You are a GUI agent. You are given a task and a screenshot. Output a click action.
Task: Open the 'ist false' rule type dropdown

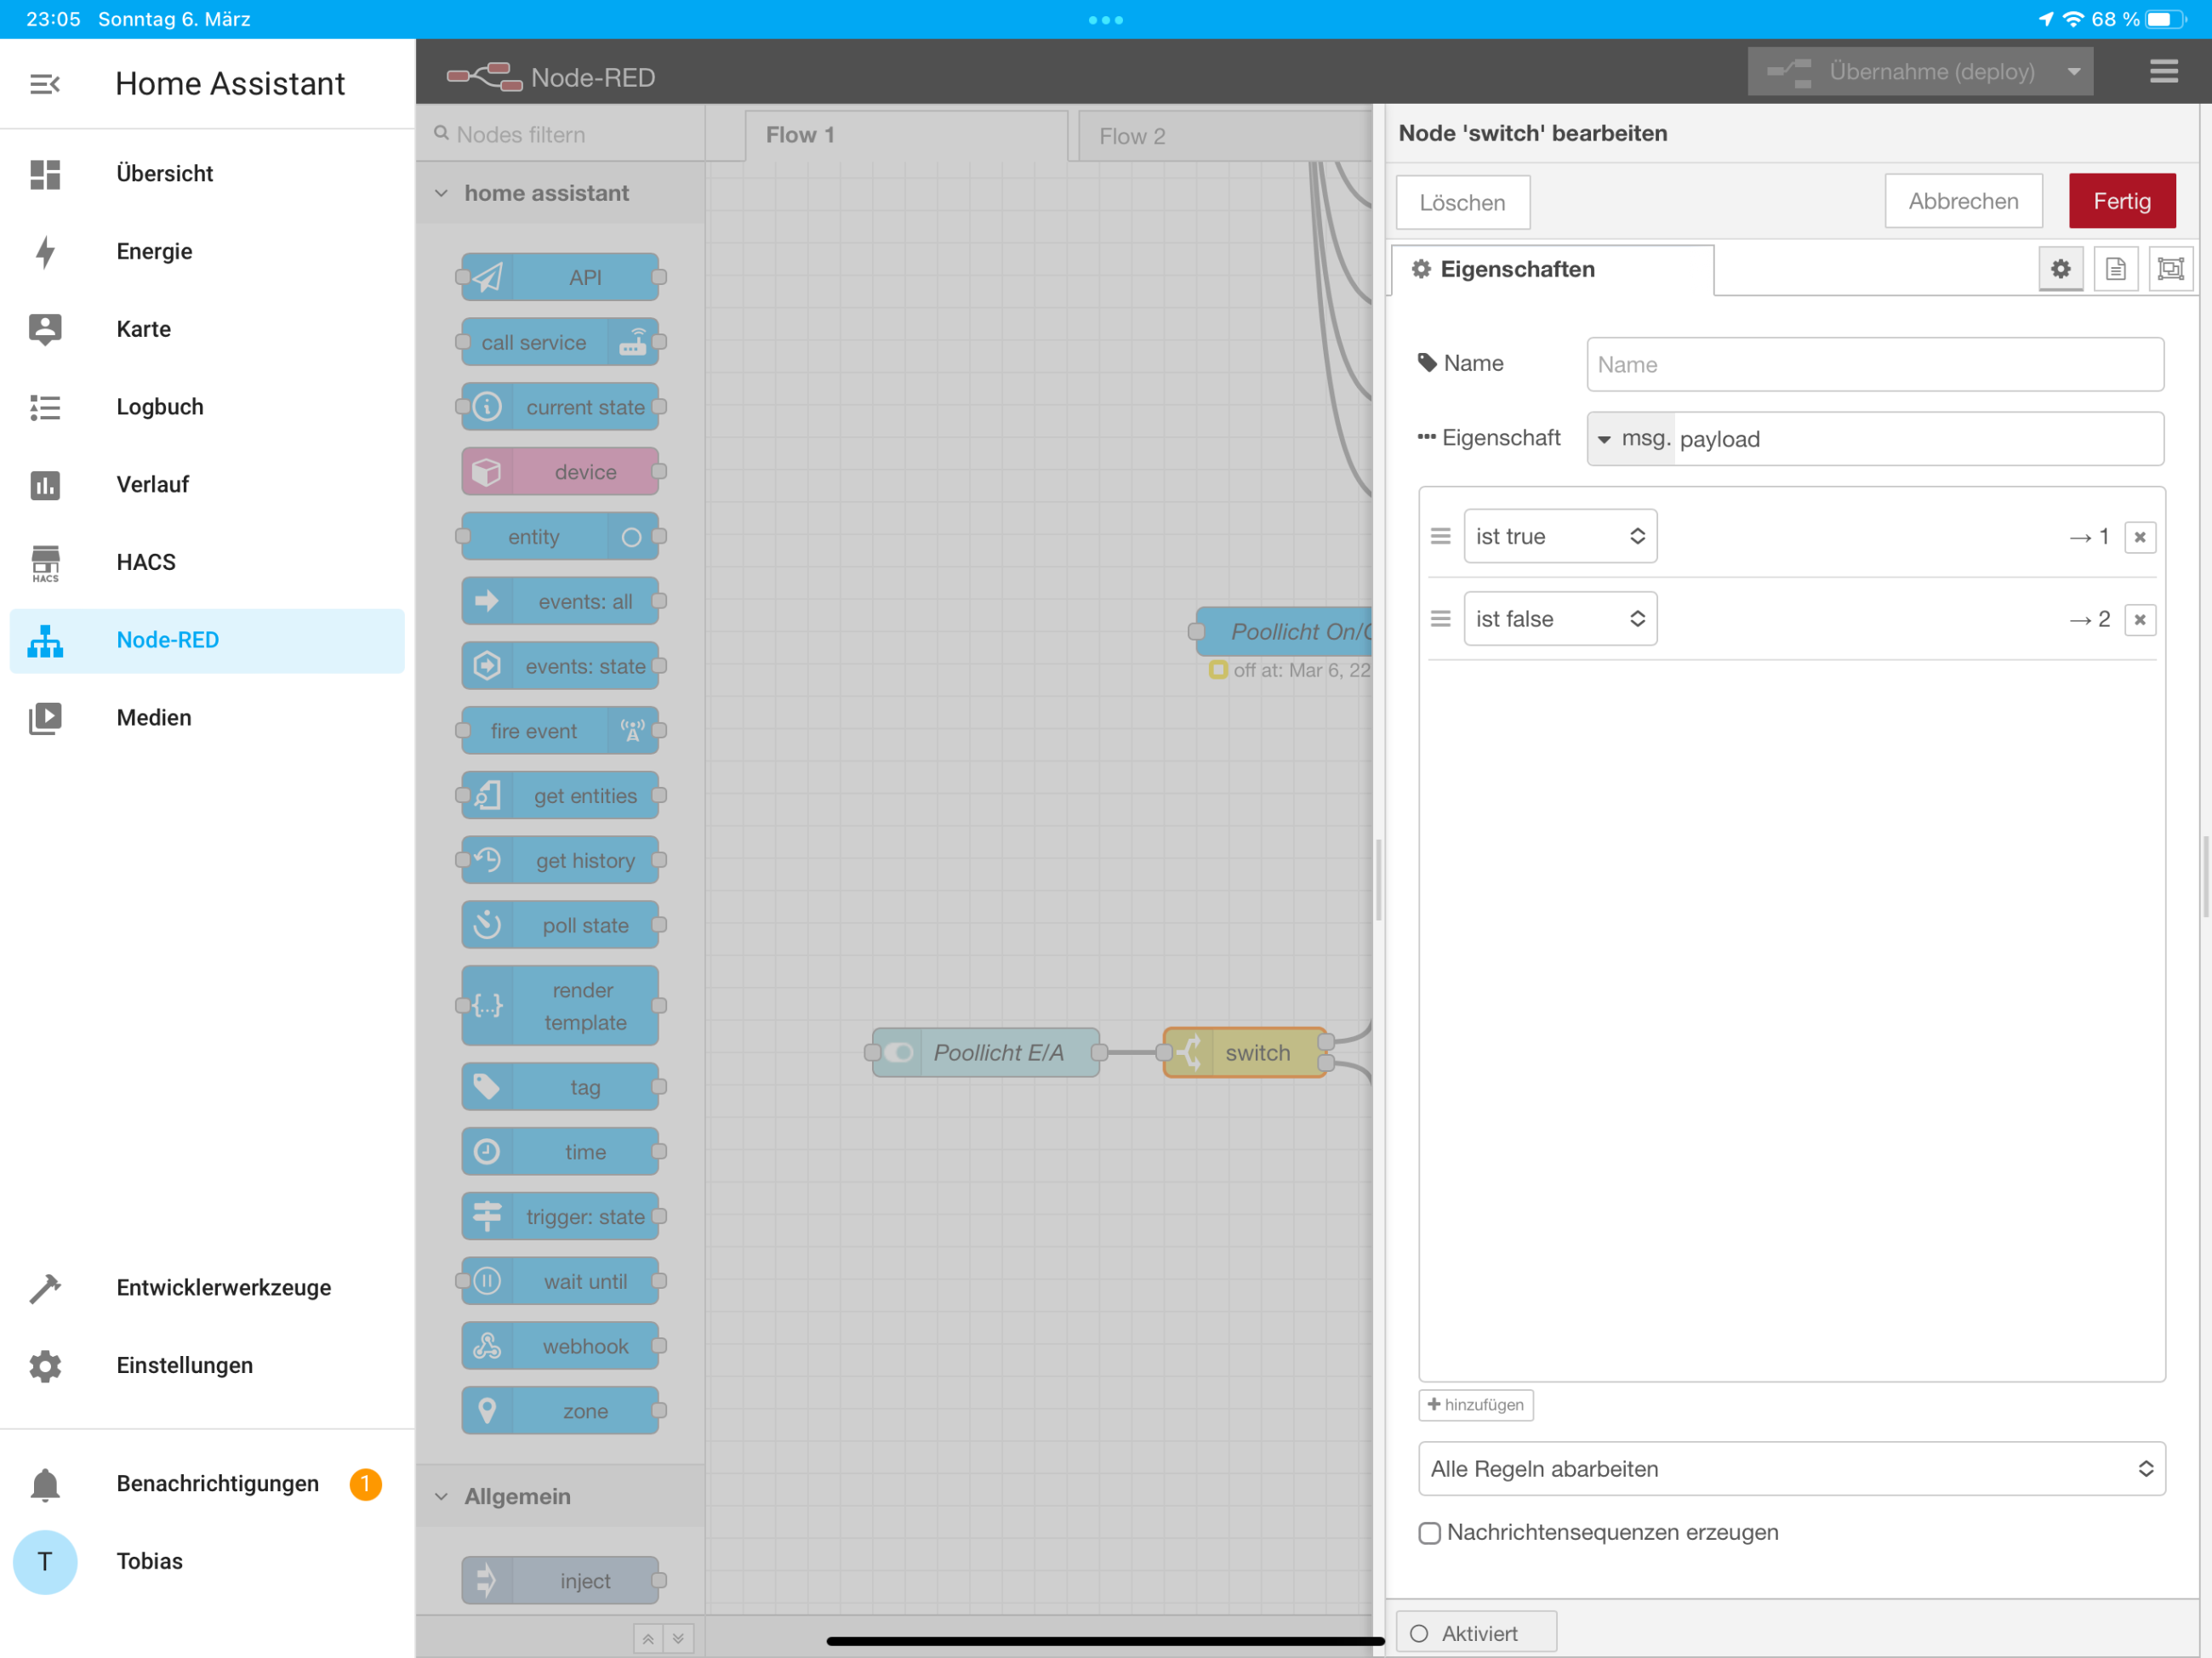[x=1560, y=620]
